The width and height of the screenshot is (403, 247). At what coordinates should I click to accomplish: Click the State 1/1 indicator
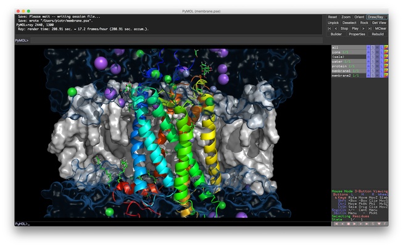click(x=347, y=219)
